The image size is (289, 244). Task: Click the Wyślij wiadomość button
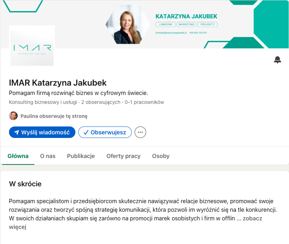pyautogui.click(x=42, y=132)
